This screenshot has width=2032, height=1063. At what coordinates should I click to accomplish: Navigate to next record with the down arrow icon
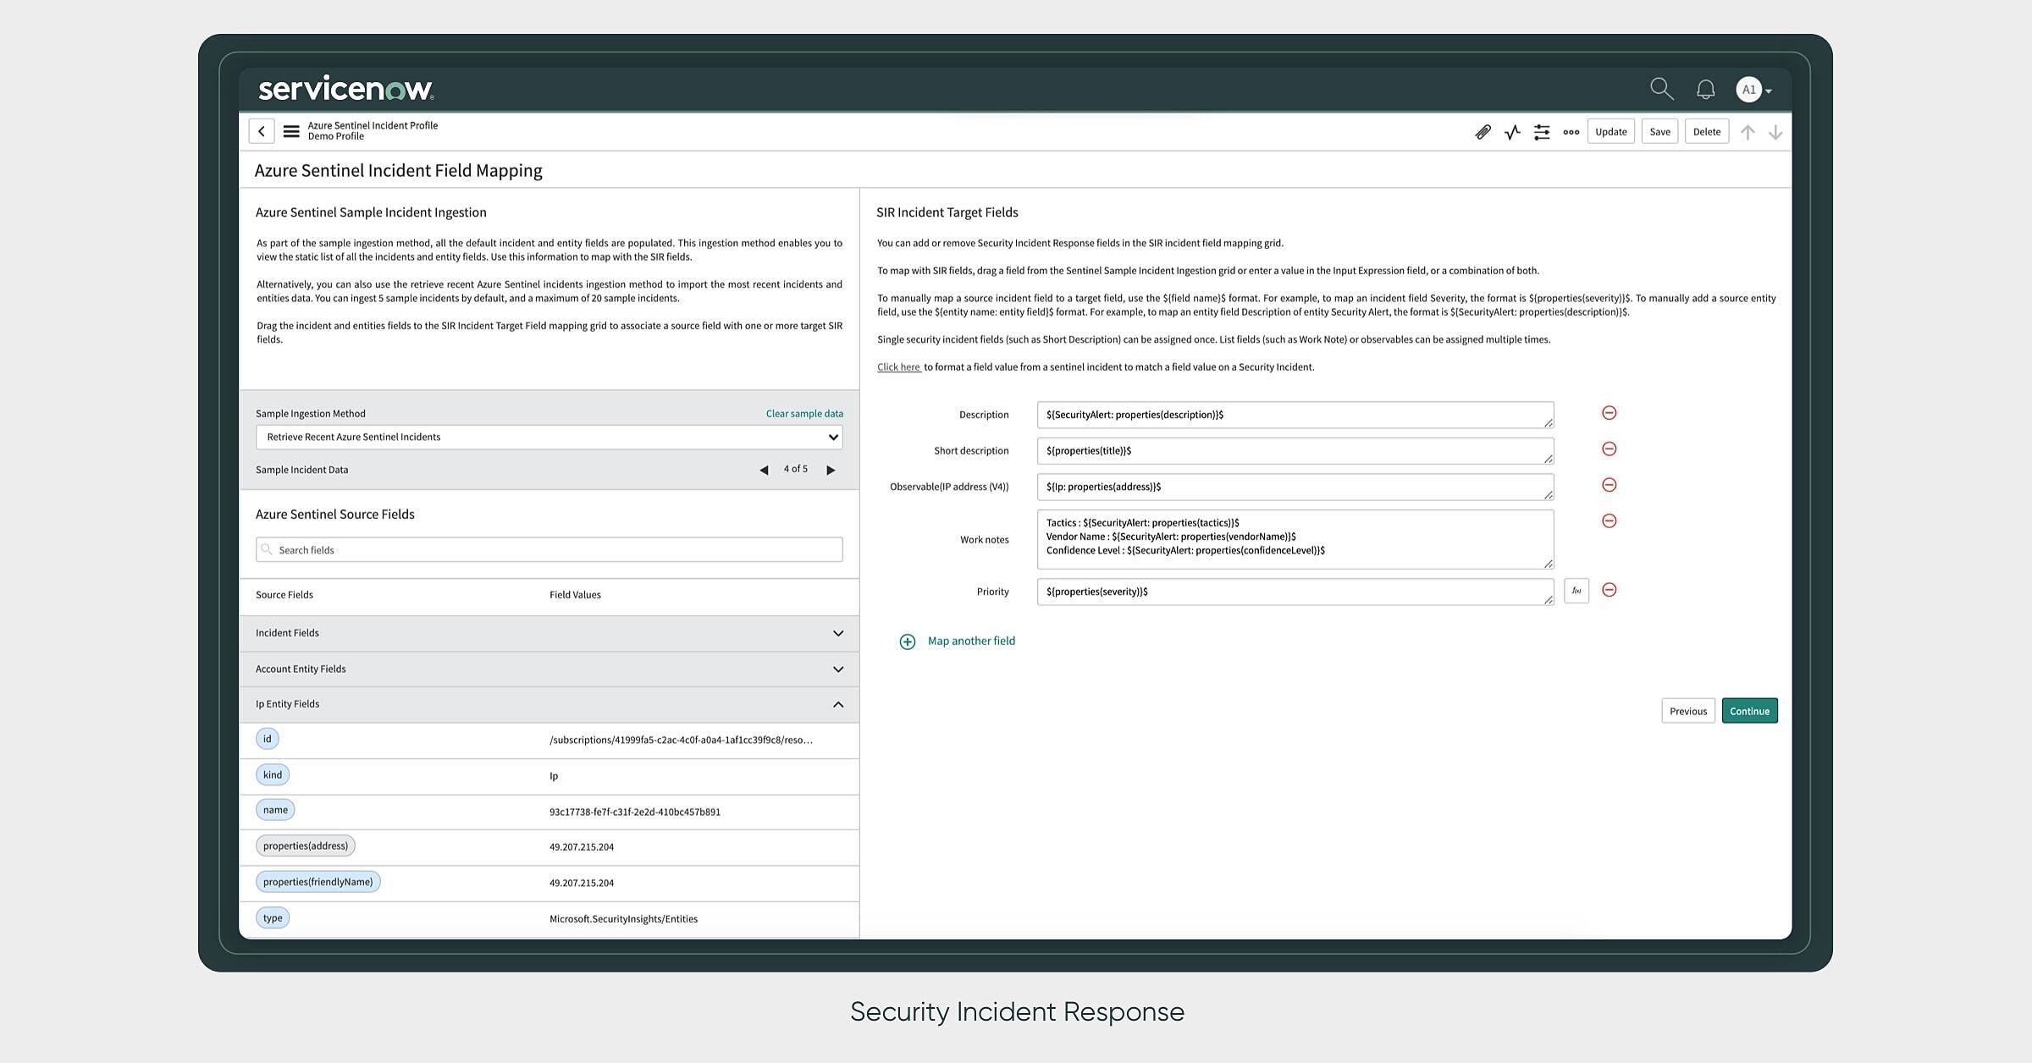1775,132
